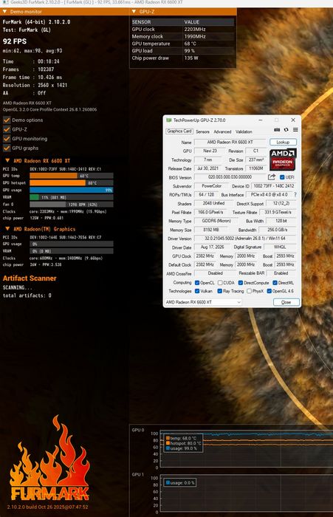Click the GPU temp bar showing 68°C
Viewport: 333px width, 517px height.
(x=71, y=176)
